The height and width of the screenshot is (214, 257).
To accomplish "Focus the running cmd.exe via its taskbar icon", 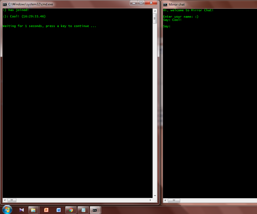I will pyautogui.click(x=95, y=210).
